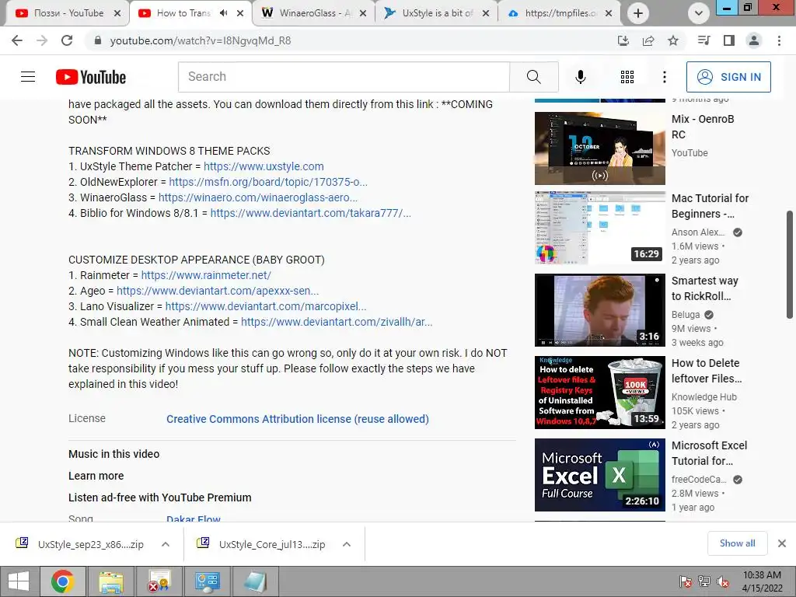Image resolution: width=796 pixels, height=597 pixels.
Task: Open Smartest way to RickRoll thumbnail
Action: tap(599, 309)
